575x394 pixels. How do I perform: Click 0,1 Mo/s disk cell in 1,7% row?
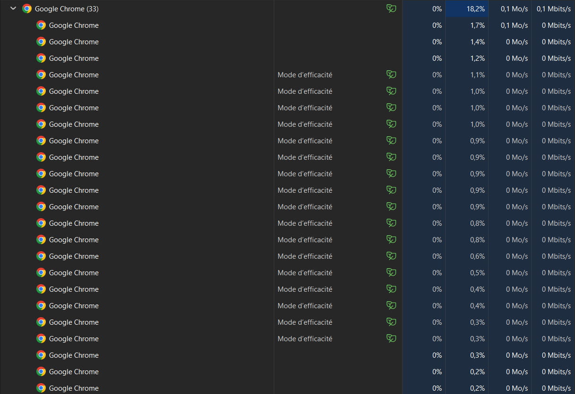point(510,25)
